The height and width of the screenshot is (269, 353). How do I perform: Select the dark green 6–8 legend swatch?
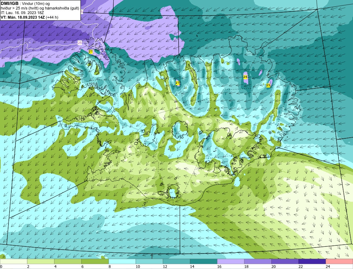point(95,262)
